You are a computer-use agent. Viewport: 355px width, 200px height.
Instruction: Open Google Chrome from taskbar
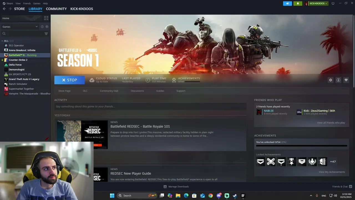pos(211,196)
